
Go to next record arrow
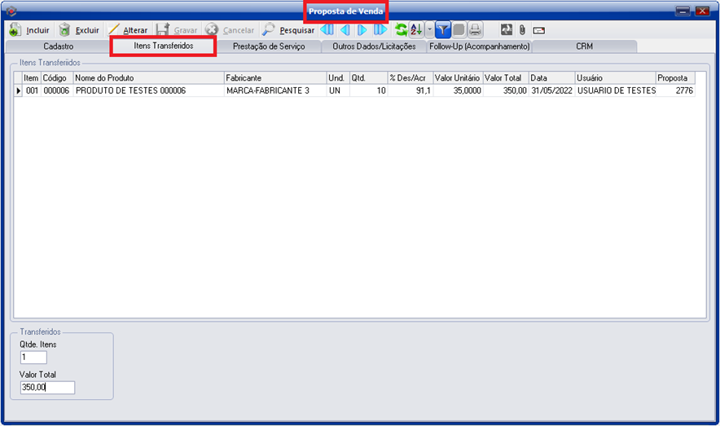[362, 30]
